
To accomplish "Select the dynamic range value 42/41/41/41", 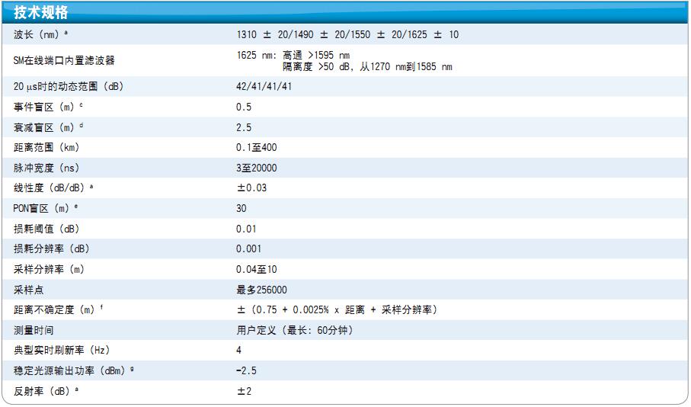I will point(264,87).
